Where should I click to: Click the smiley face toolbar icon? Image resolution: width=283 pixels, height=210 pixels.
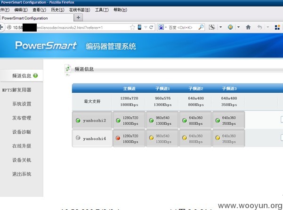230,27
